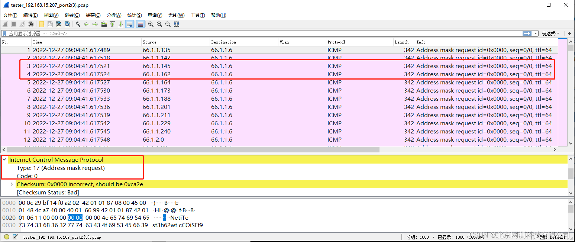Viewport: 575px width, 242px height.
Task: Toggle packet list colorization
Action: pyautogui.click(x=140, y=24)
